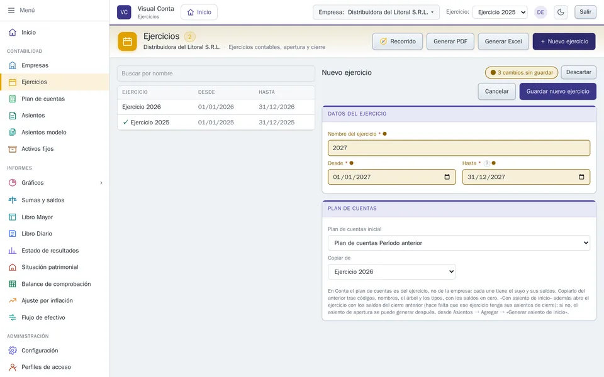
Task: Open the Hasta date picker calendar icon
Action: click(x=581, y=177)
